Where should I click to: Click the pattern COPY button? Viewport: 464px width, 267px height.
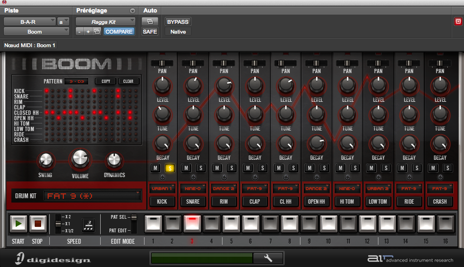106,81
